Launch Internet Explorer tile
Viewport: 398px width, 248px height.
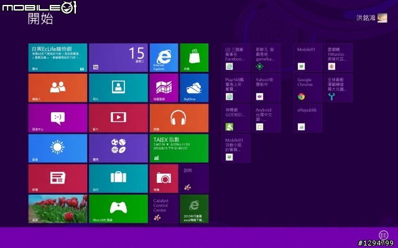coord(164,58)
